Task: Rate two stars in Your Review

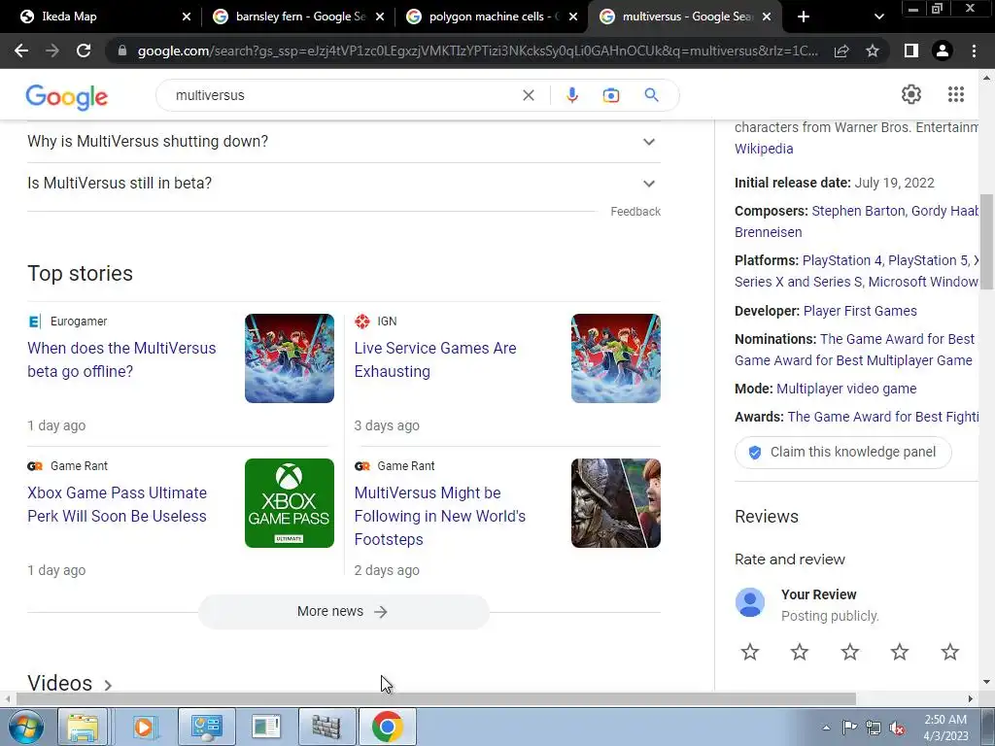Action: [800, 652]
